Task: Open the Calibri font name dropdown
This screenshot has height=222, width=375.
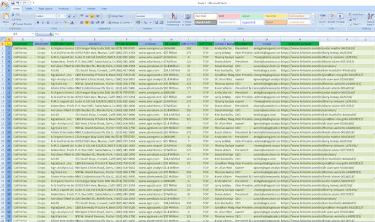Action: [55, 16]
